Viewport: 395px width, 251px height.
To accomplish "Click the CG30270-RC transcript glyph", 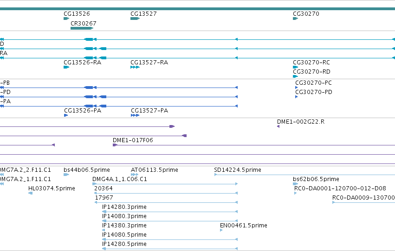I will click(x=296, y=67).
